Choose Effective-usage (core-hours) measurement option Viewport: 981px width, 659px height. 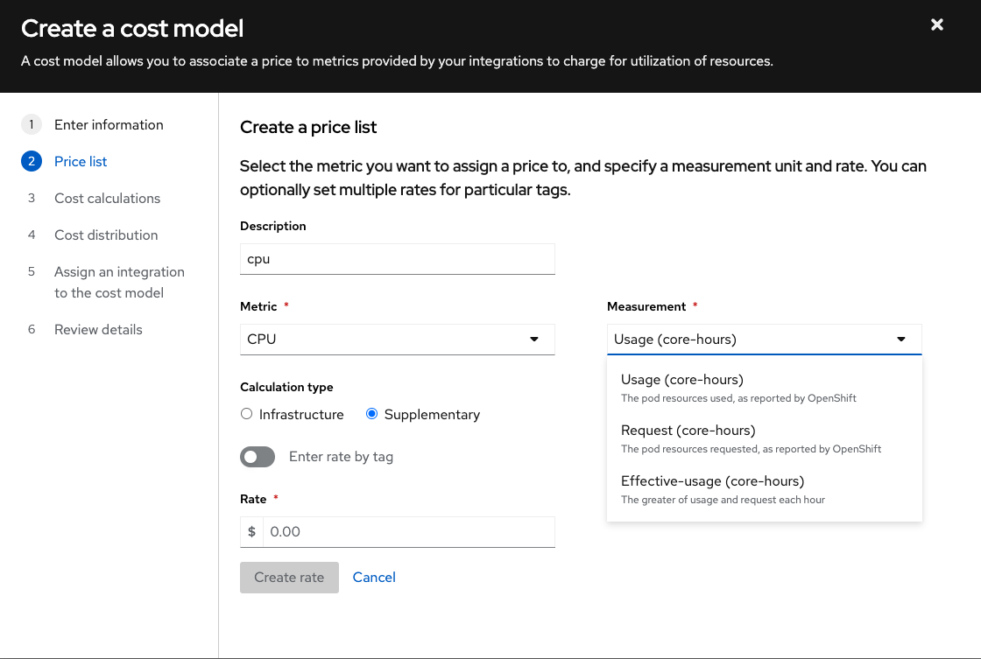[764, 489]
